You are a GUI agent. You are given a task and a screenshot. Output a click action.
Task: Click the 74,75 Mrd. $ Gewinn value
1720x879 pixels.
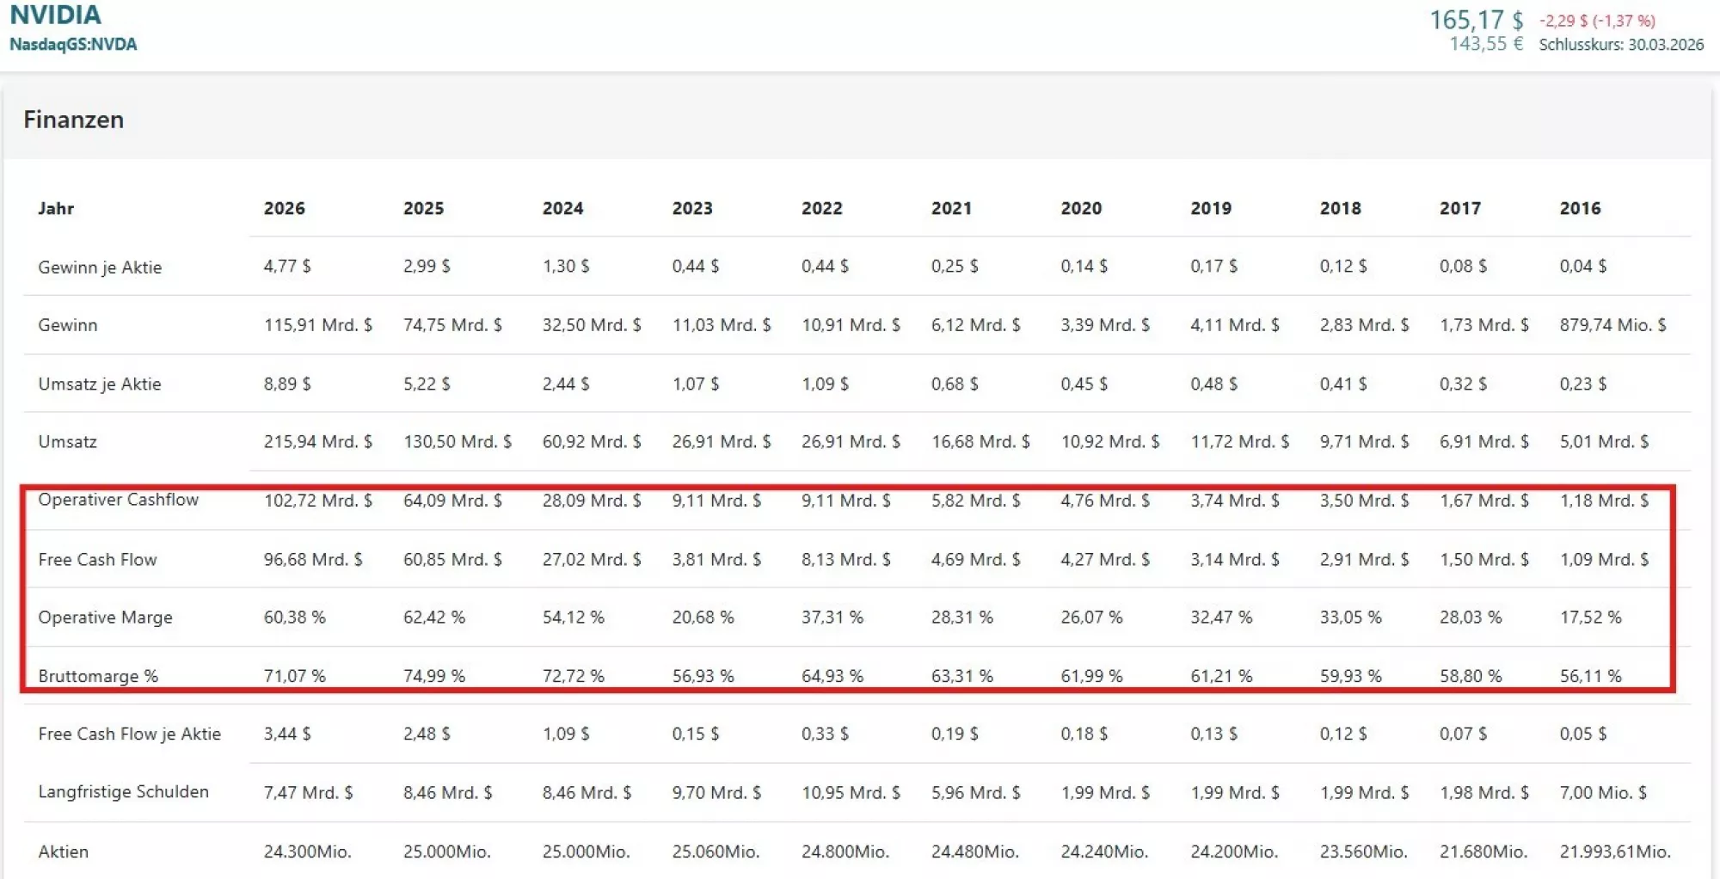pyautogui.click(x=452, y=325)
